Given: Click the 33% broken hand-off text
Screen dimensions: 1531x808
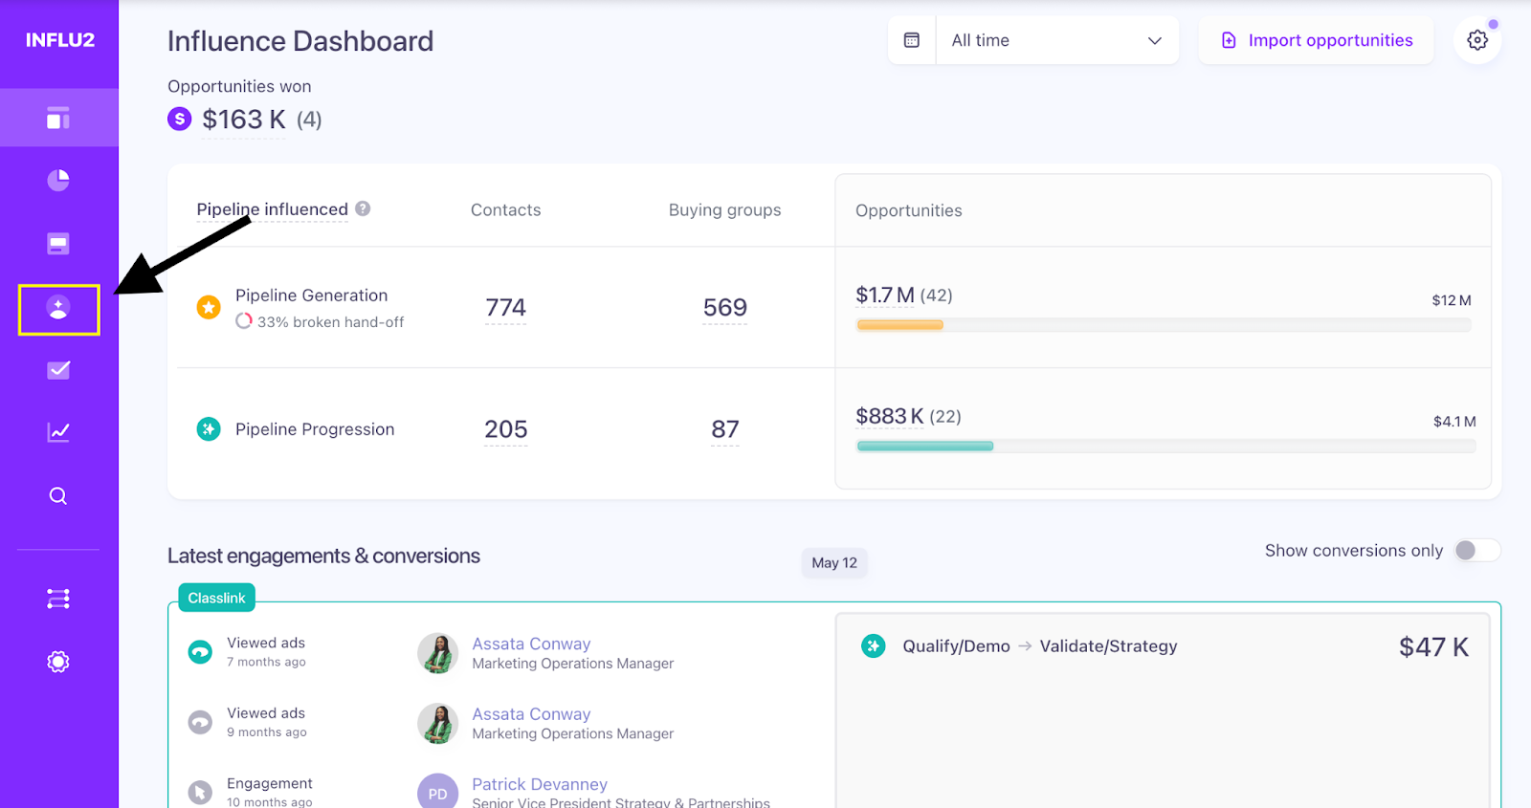Looking at the screenshot, I should [330, 322].
